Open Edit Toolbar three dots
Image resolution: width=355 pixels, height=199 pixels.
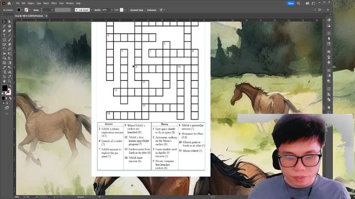tap(7, 114)
